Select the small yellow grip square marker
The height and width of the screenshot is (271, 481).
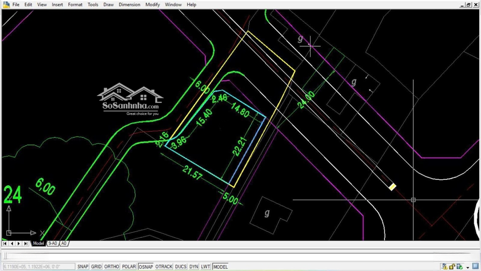pos(392,187)
